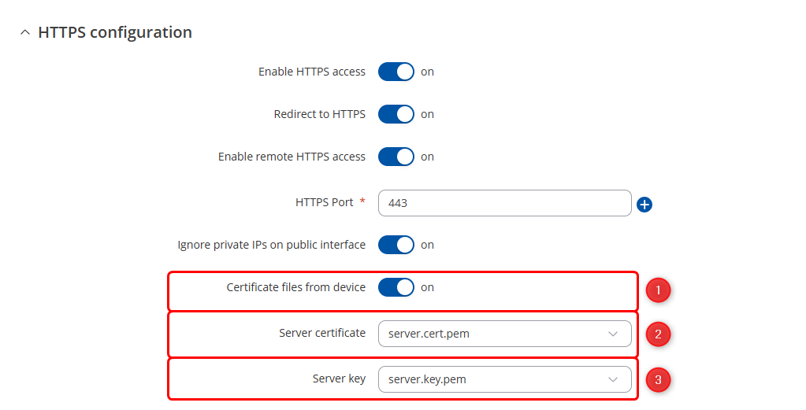Disable Certificate files from device toggle
806x410 pixels.
396,288
